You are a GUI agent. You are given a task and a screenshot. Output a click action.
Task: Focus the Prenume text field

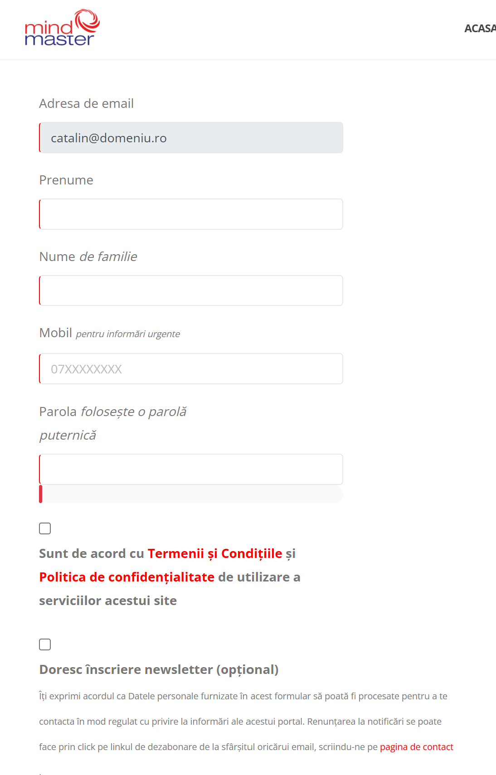[x=191, y=214]
